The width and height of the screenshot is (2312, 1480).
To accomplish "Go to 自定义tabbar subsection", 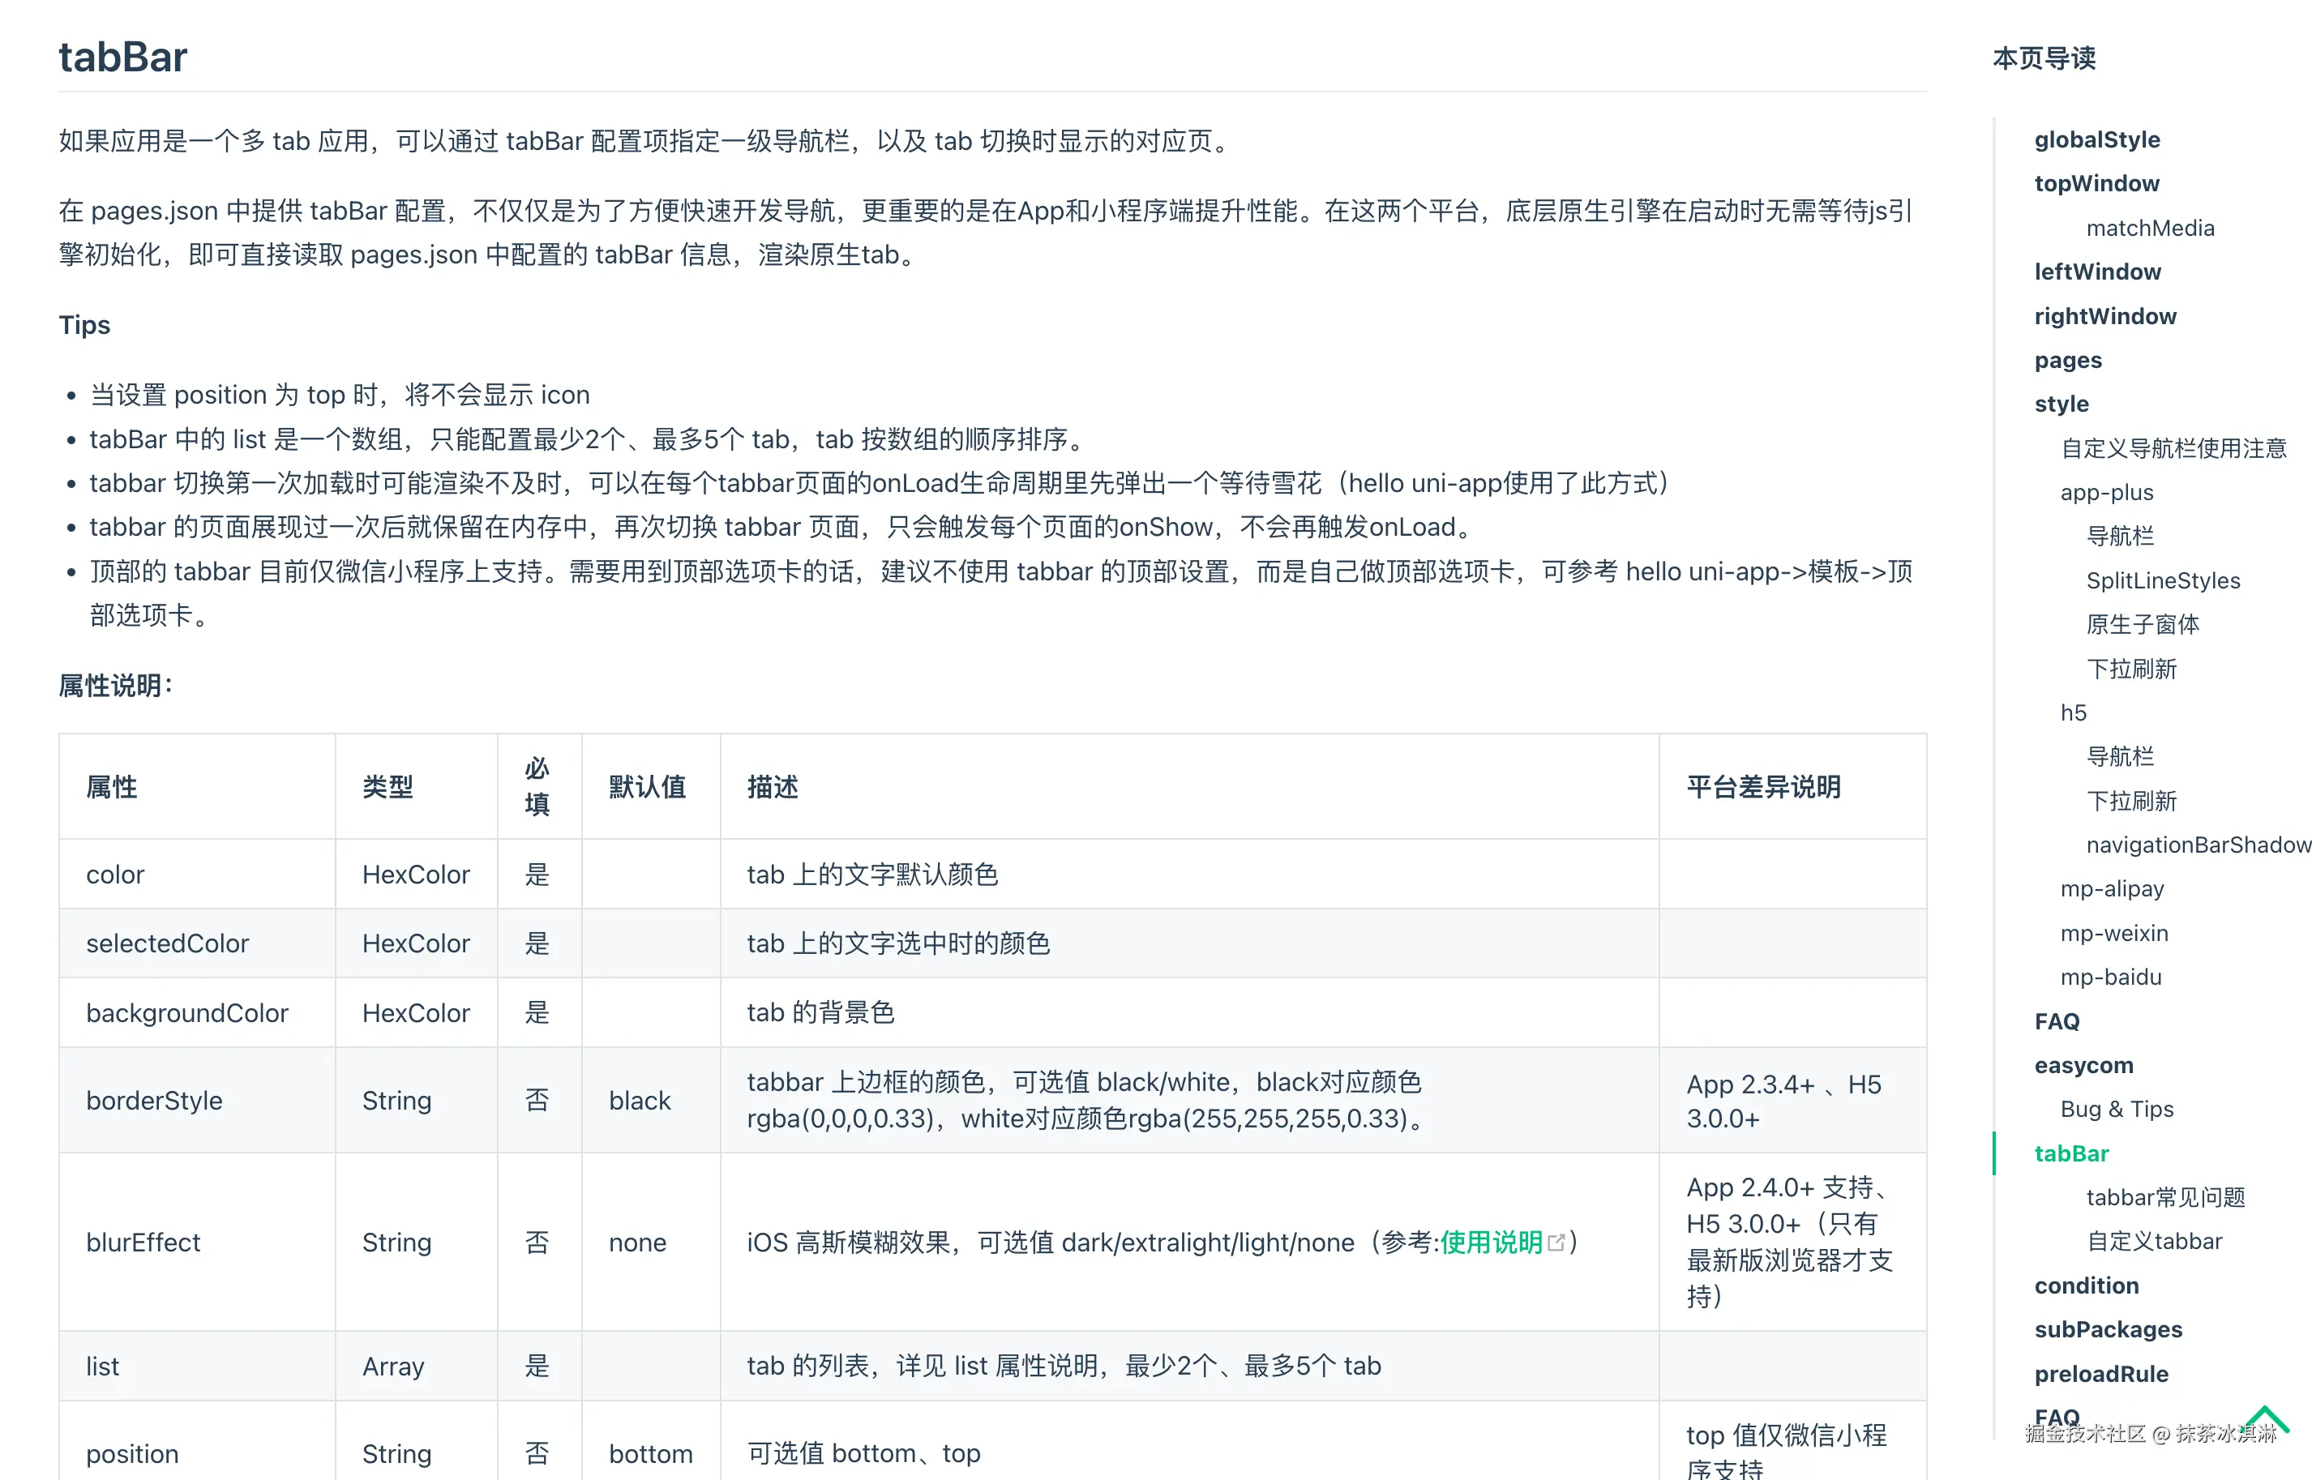I will tap(2153, 1241).
